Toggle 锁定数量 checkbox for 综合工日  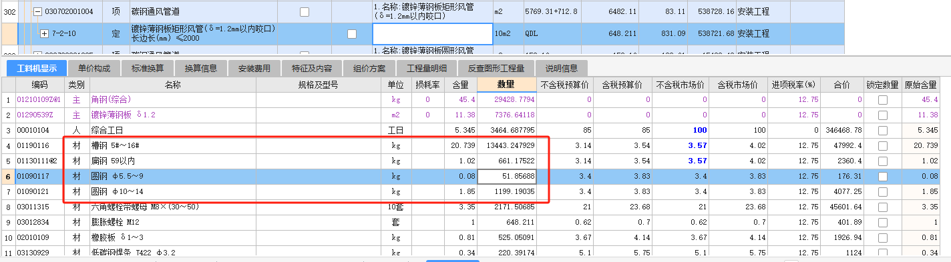[x=883, y=130]
